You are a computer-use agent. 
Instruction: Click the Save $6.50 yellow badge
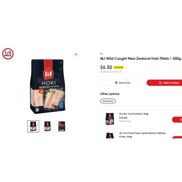(119, 67)
